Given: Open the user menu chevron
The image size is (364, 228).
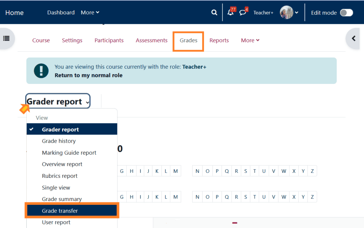Looking at the screenshot, I should point(297,13).
